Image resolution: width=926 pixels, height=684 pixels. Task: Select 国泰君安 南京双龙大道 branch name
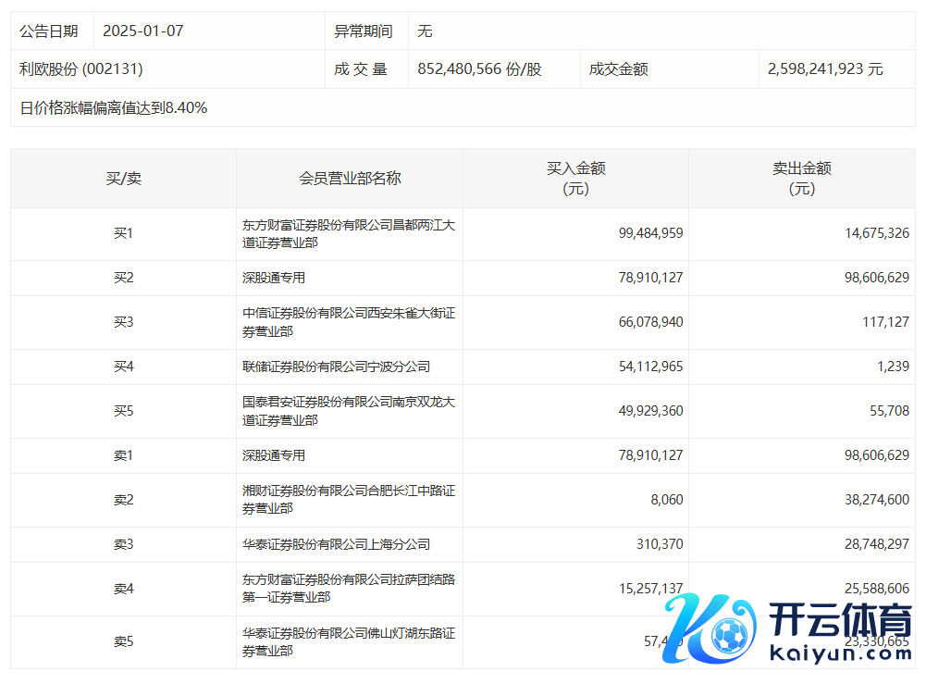pyautogui.click(x=348, y=411)
